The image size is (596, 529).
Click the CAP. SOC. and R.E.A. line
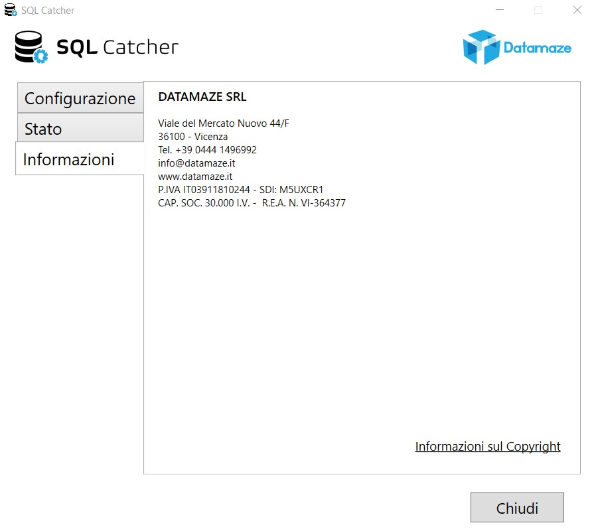252,203
